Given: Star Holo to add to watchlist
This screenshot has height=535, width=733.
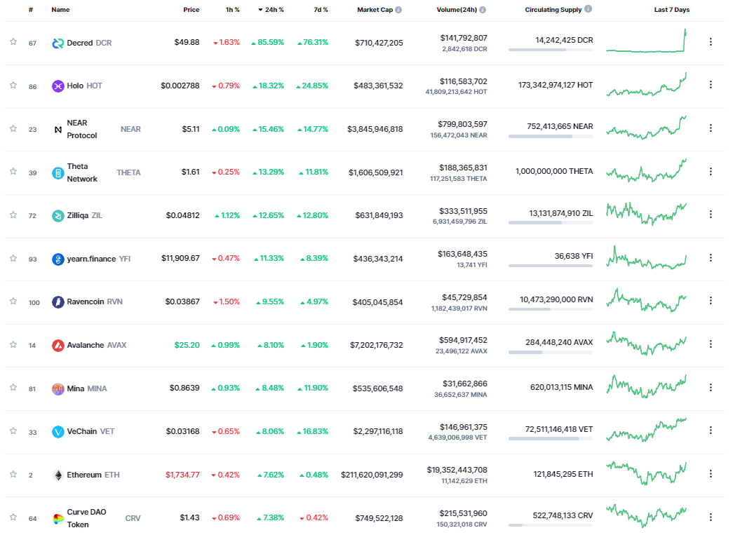Looking at the screenshot, I should (13, 85).
